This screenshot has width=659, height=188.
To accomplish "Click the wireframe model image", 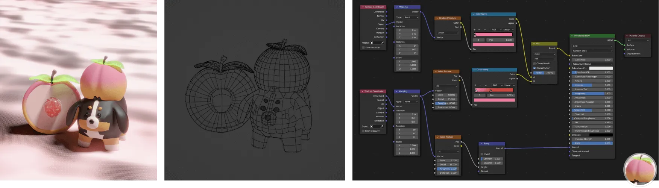I will 255,90.
